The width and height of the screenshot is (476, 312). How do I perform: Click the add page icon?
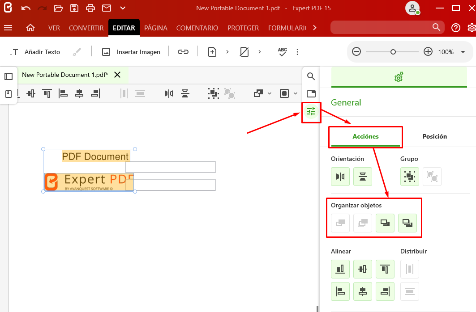(x=212, y=52)
